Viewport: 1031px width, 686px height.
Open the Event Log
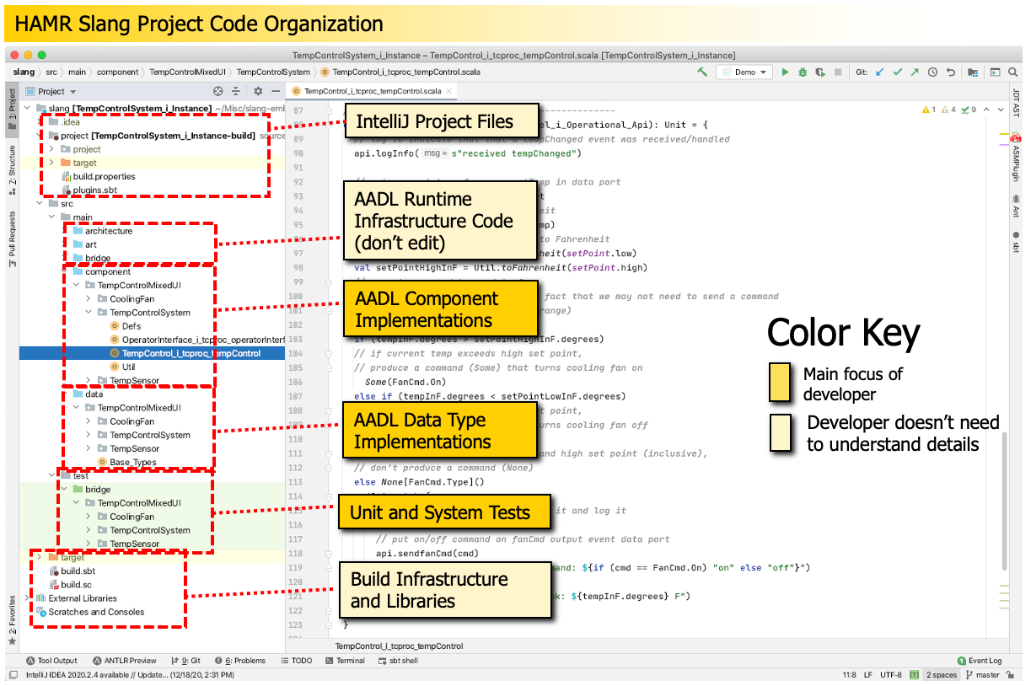986,661
